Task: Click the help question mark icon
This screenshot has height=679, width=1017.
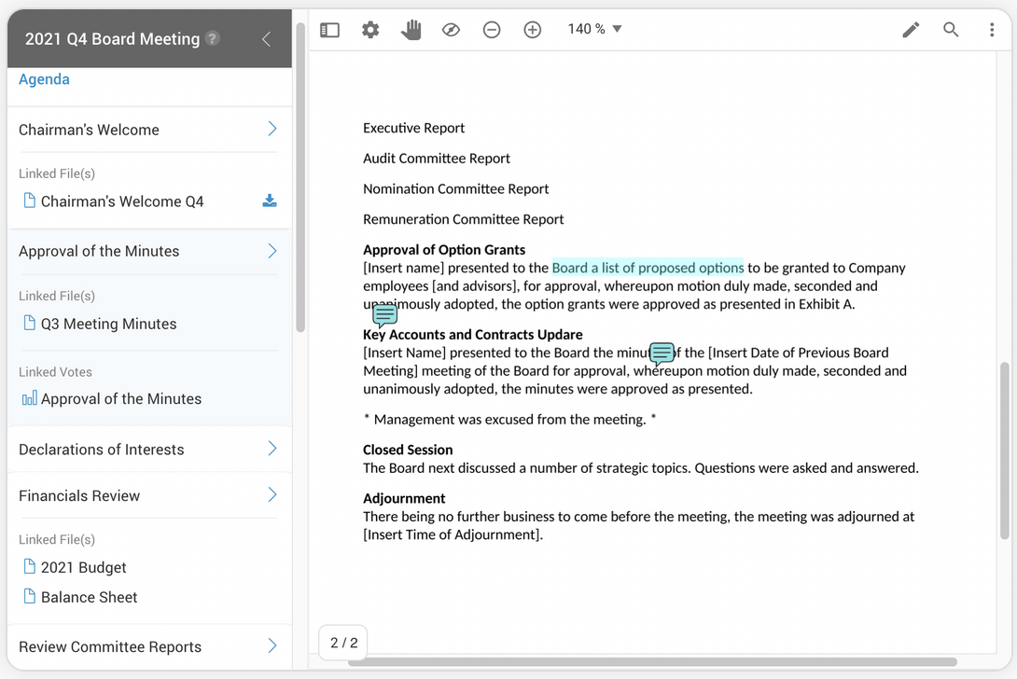Action: tap(212, 38)
